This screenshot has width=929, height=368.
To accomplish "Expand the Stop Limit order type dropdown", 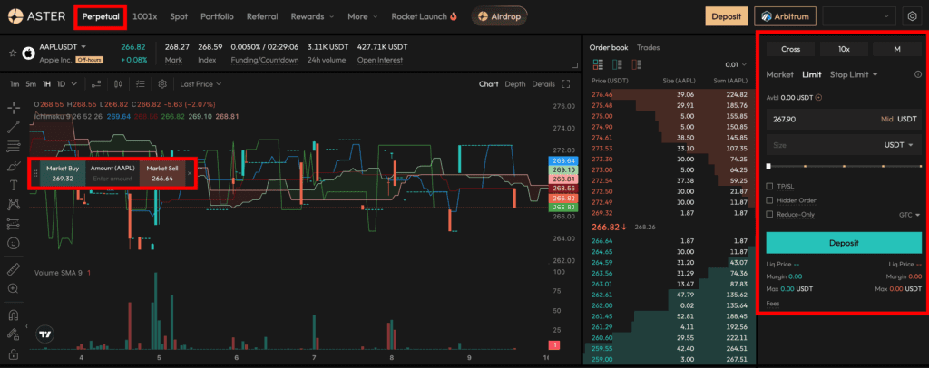I will (x=855, y=74).
